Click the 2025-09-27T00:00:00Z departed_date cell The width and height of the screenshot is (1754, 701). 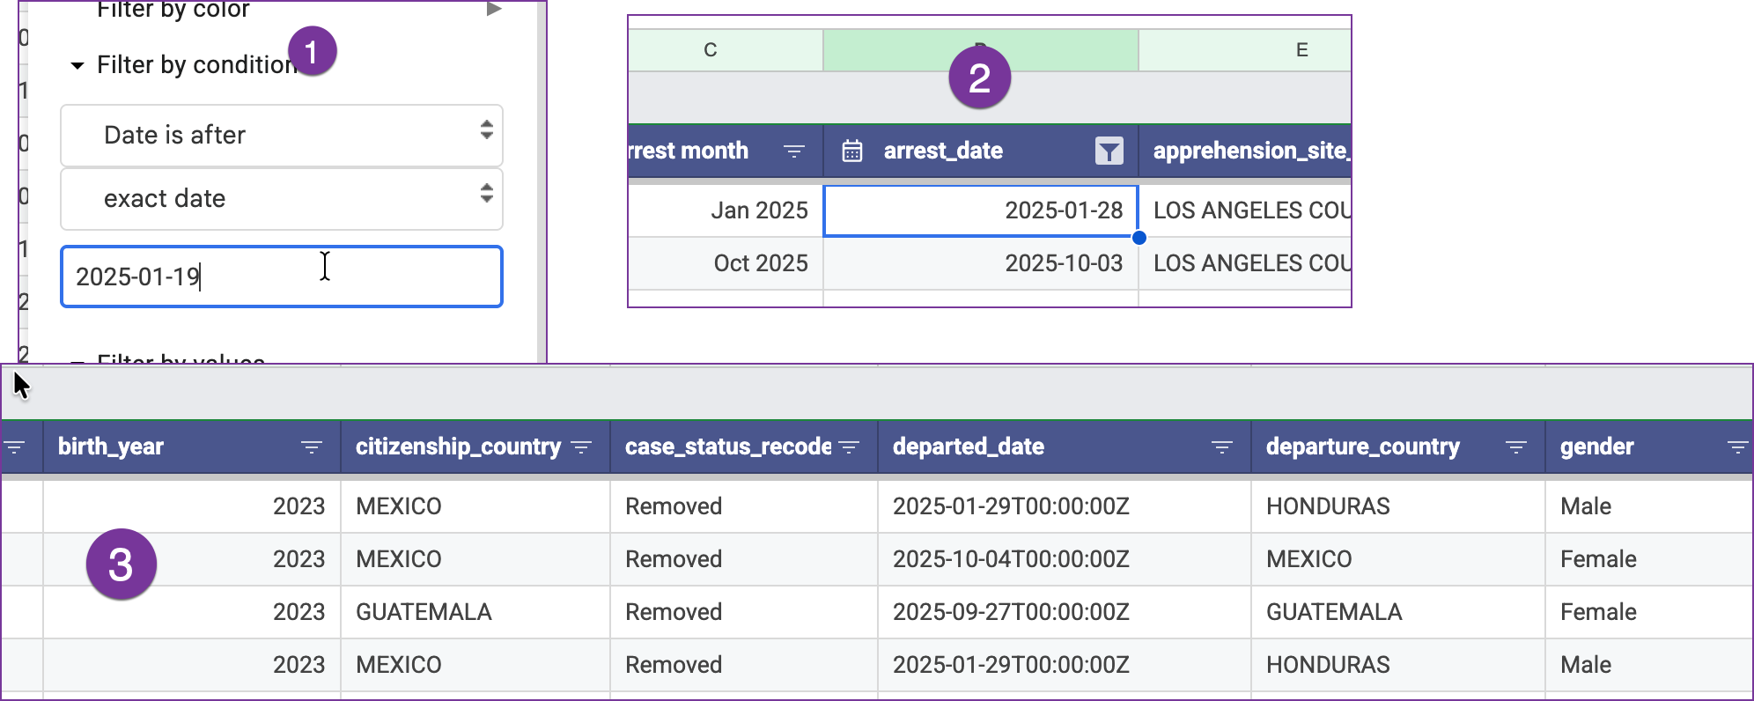coord(1063,612)
